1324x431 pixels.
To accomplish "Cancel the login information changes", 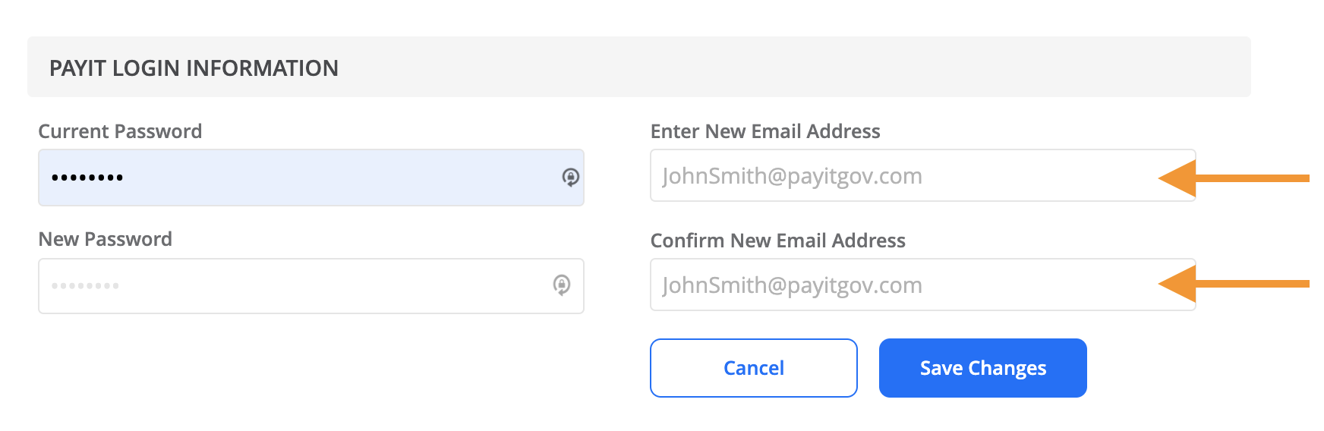I will [x=754, y=368].
